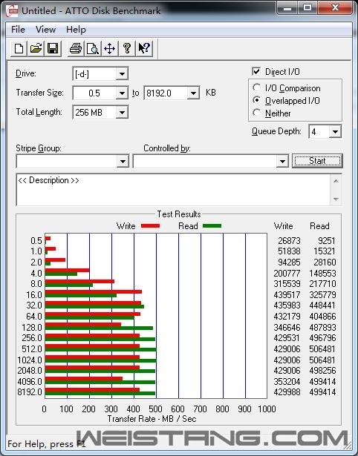Screen dimensions: 358x456
Task: Expand maximum Transfer Size 8192.0 dropdown
Action: (x=193, y=93)
